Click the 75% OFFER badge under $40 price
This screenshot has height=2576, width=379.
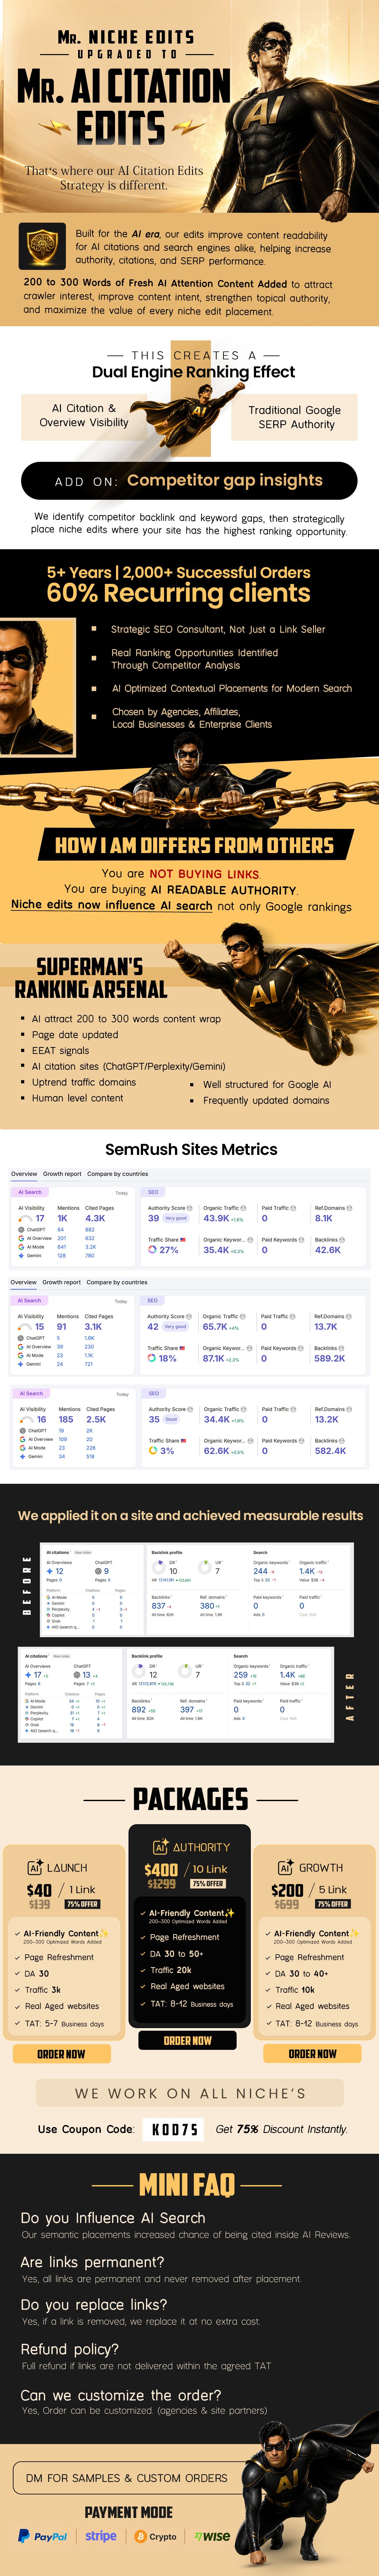(82, 1904)
